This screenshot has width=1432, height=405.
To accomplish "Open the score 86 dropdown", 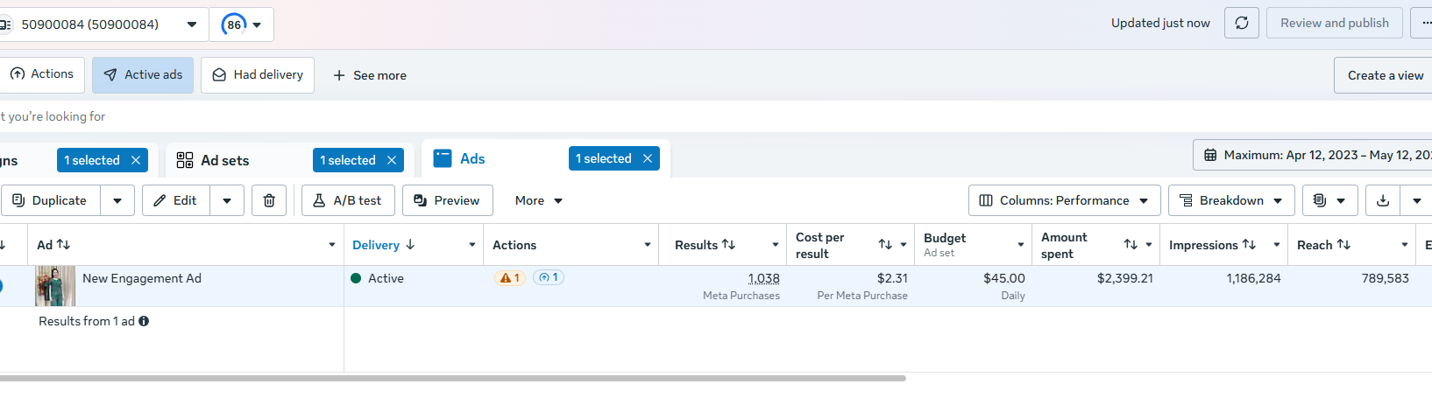I will point(242,24).
